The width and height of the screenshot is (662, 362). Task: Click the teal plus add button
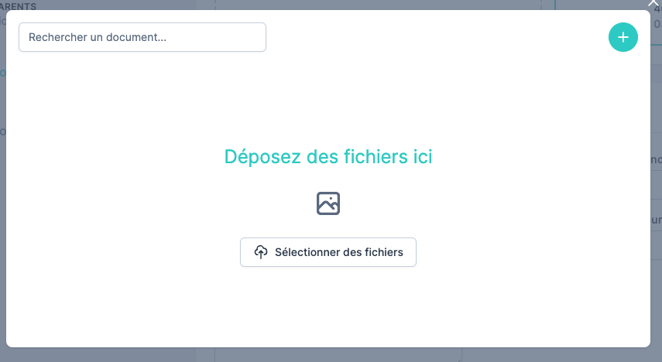623,37
